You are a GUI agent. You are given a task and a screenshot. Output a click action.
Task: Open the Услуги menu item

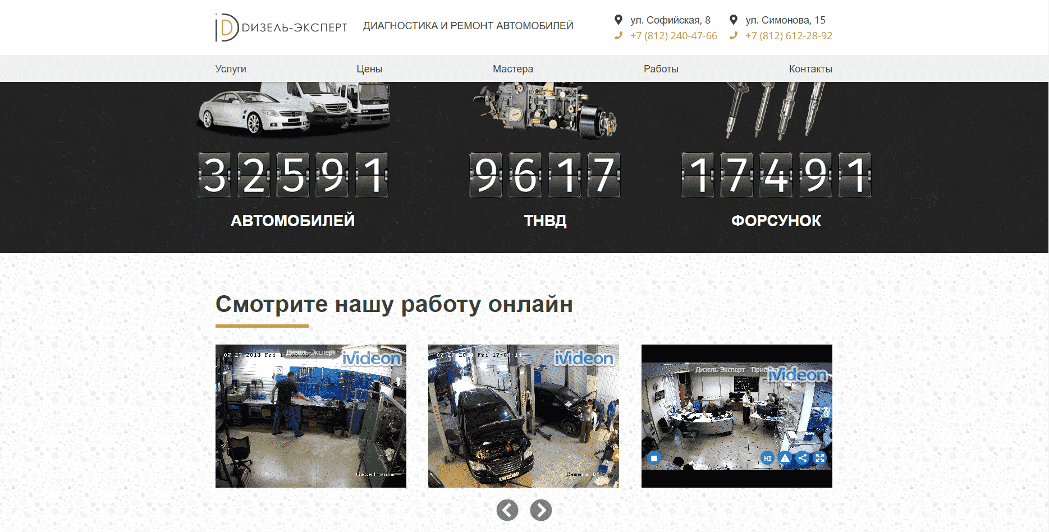pyautogui.click(x=231, y=69)
